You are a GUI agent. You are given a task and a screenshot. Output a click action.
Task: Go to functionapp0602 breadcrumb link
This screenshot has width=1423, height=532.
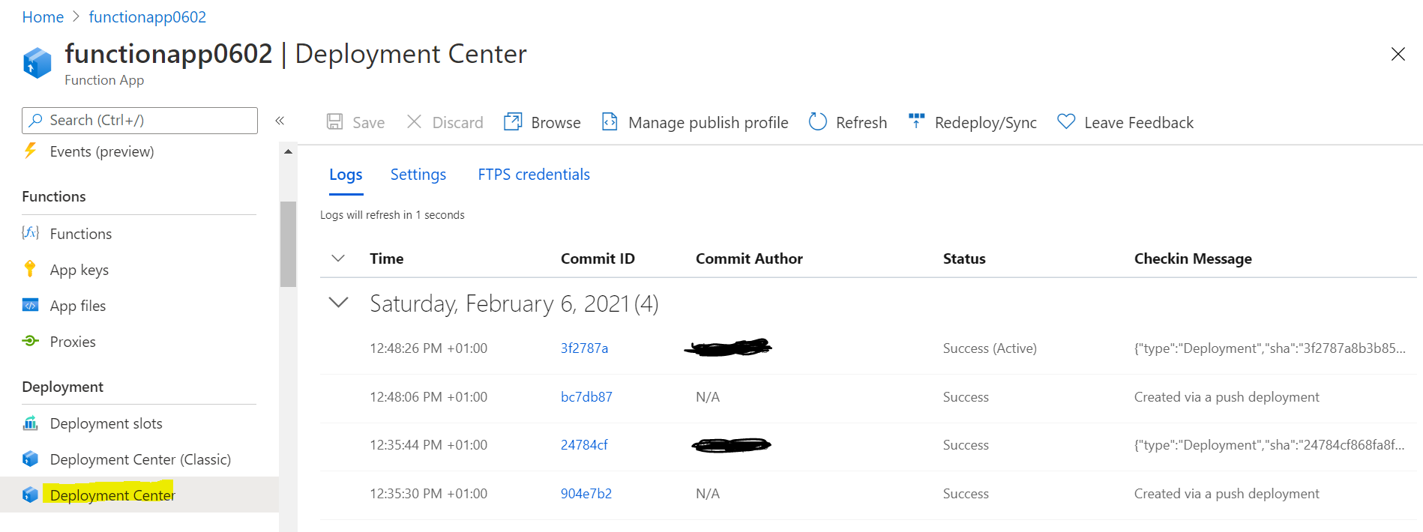147,17
